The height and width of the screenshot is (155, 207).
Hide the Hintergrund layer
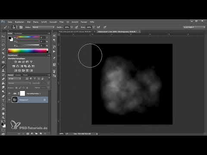[9, 99]
